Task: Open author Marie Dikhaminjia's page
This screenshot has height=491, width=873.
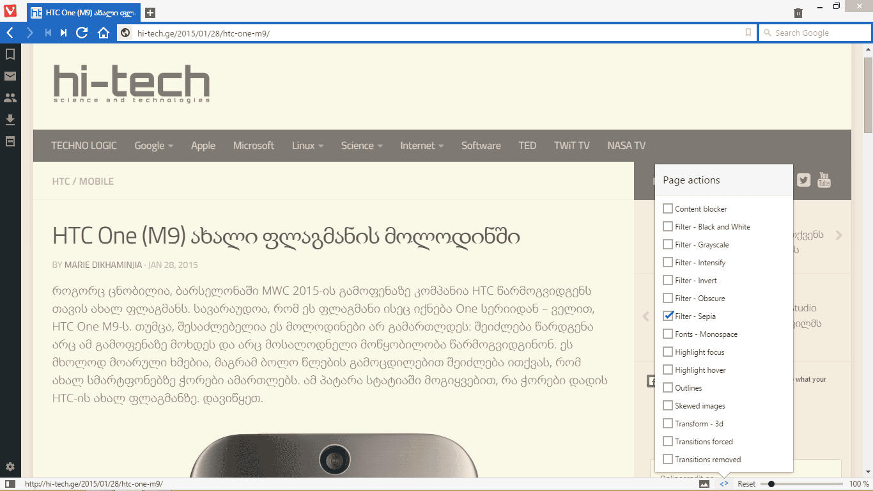Action: coord(103,265)
